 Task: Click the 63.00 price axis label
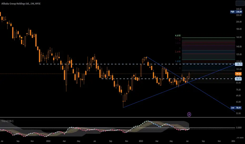pyautogui.click(x=238, y=102)
